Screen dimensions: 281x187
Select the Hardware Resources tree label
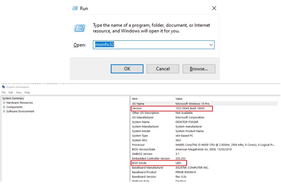[x=20, y=103]
